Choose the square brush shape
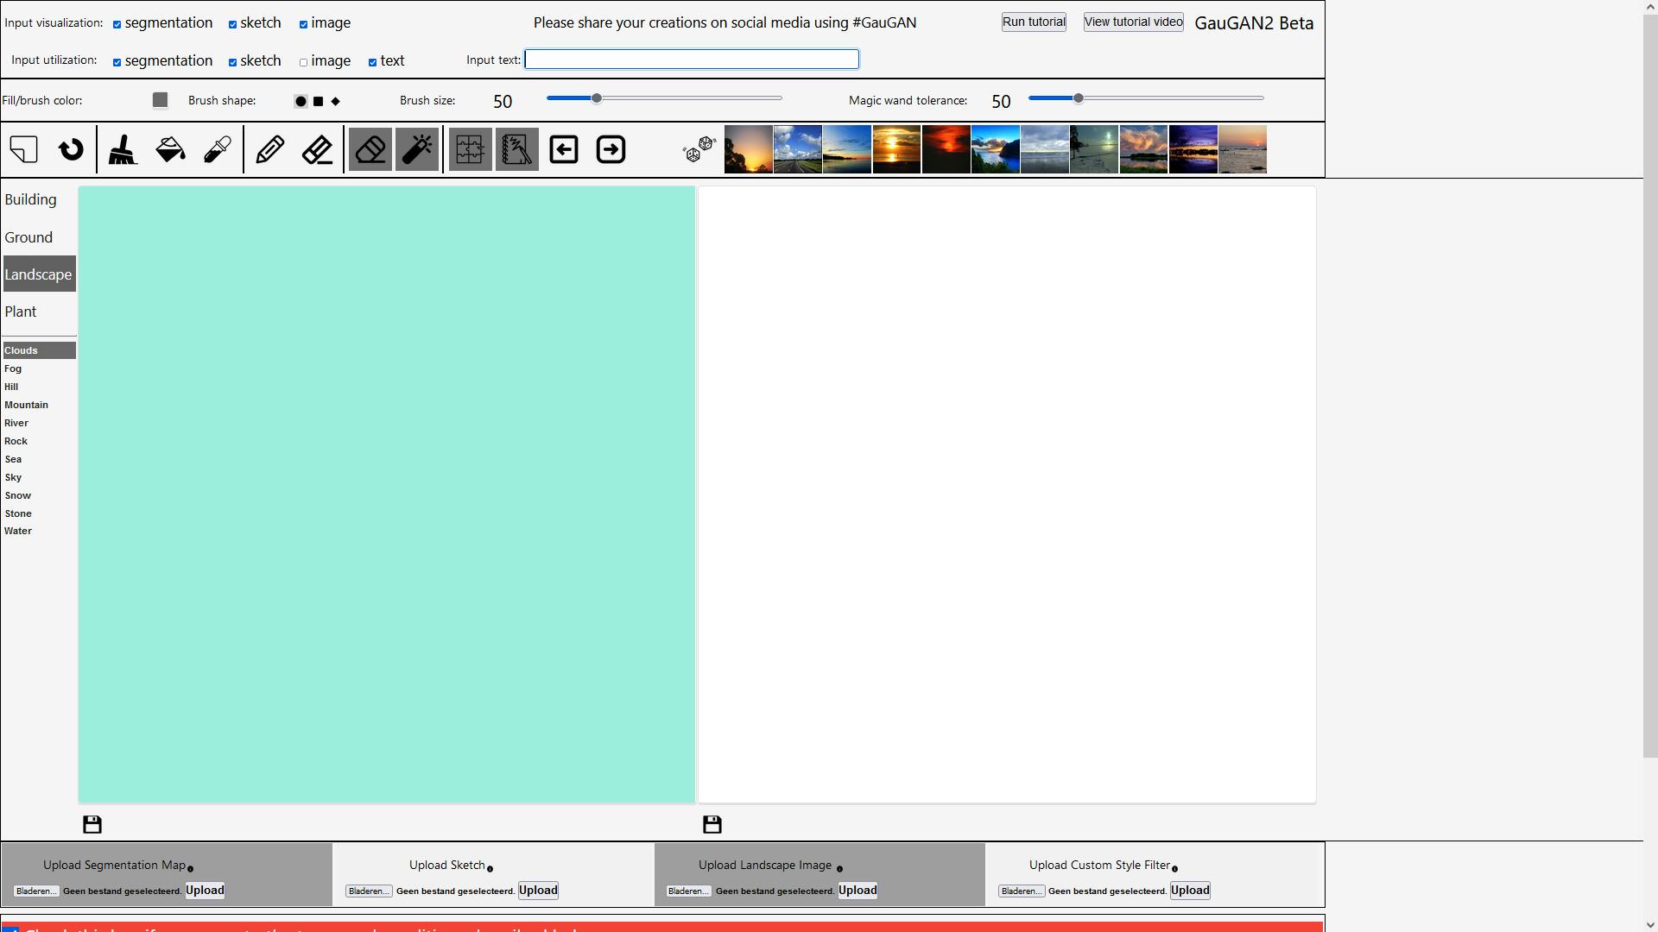 318,102
